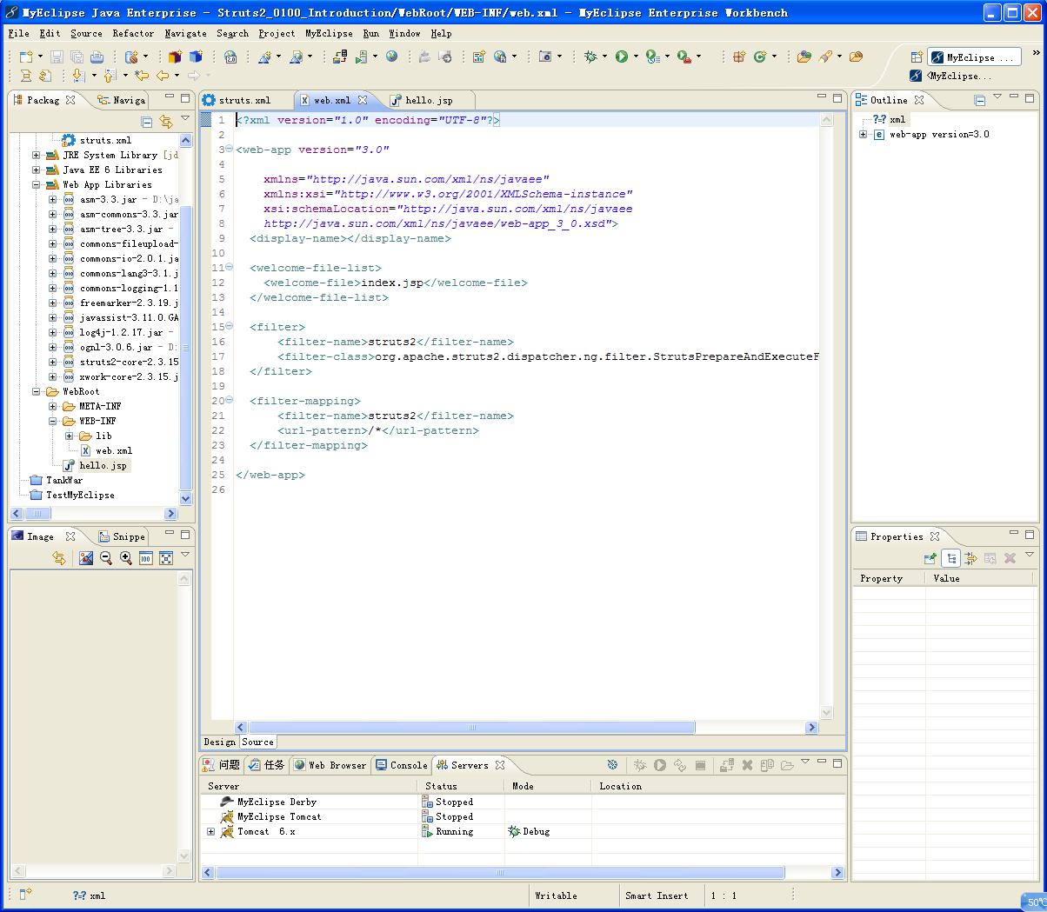Screen dimensions: 1047x912
Task: Click the editor horizontal scrollbar thumb
Action: point(472,727)
